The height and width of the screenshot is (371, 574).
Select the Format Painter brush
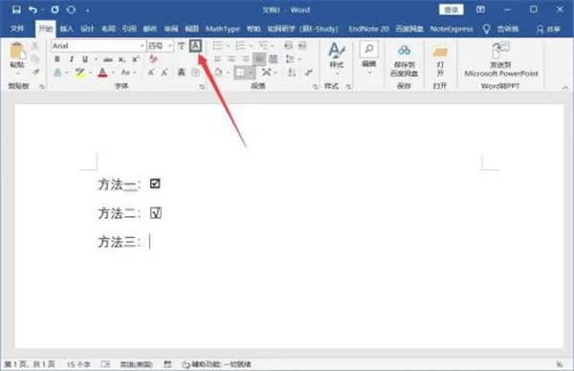click(35, 72)
